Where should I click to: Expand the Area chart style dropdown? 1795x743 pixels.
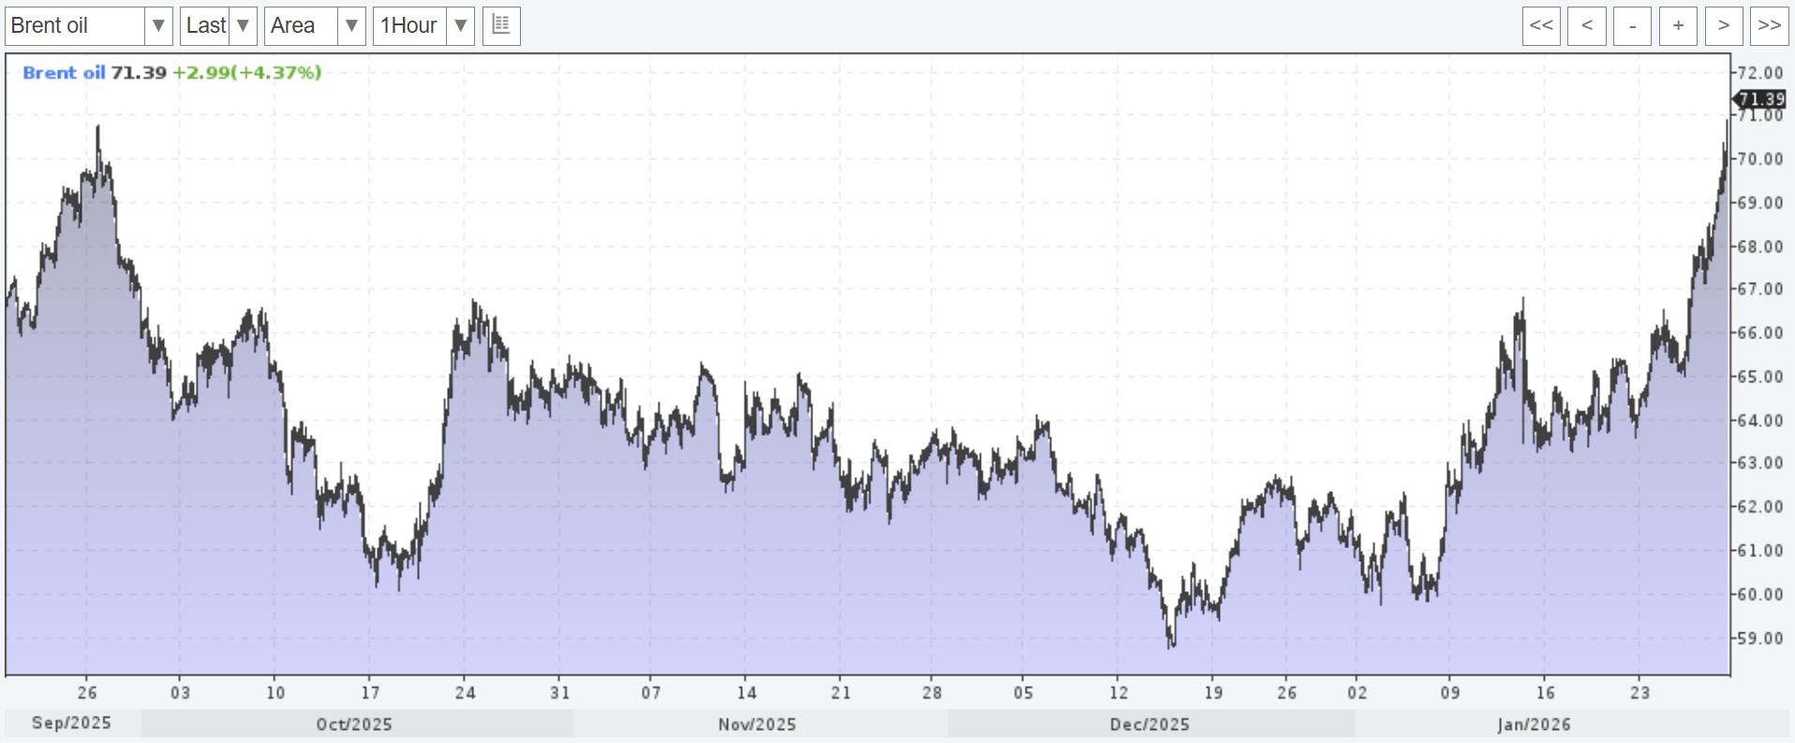pyautogui.click(x=350, y=25)
